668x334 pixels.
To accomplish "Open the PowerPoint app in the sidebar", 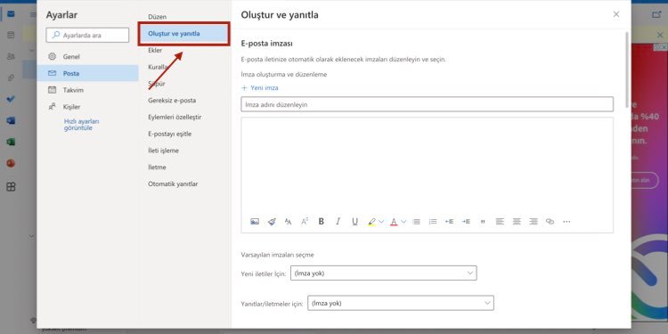I will pos(11,163).
